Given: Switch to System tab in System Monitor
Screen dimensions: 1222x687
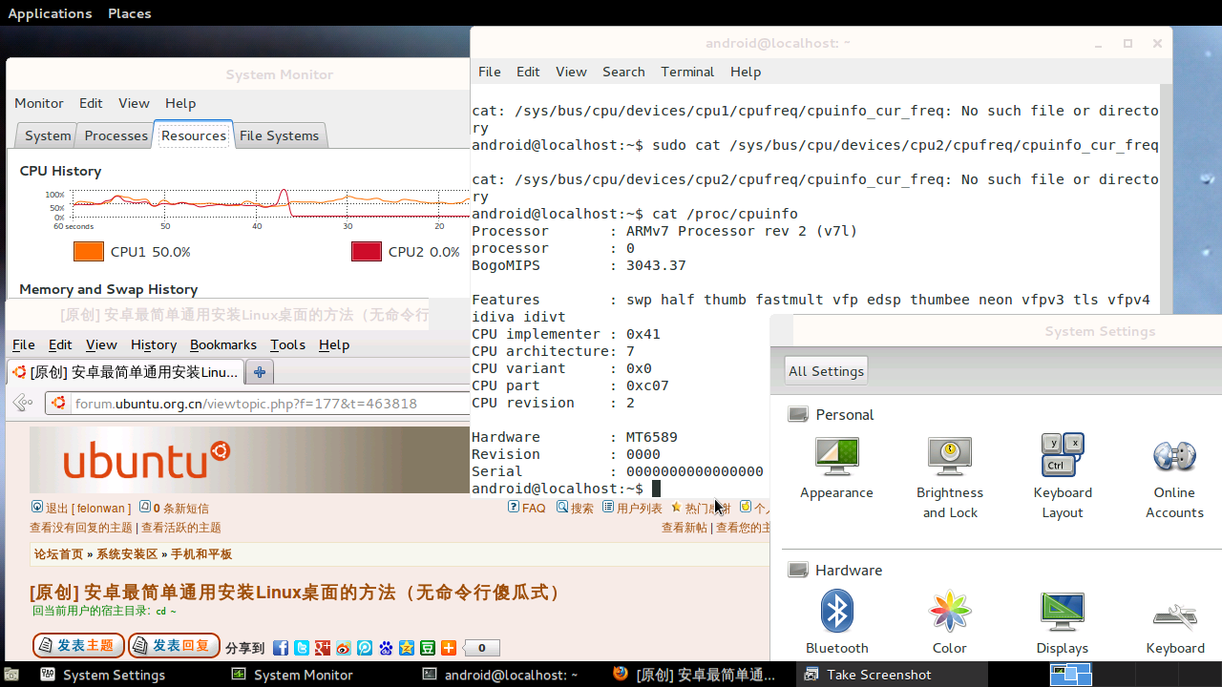Looking at the screenshot, I should coord(48,135).
